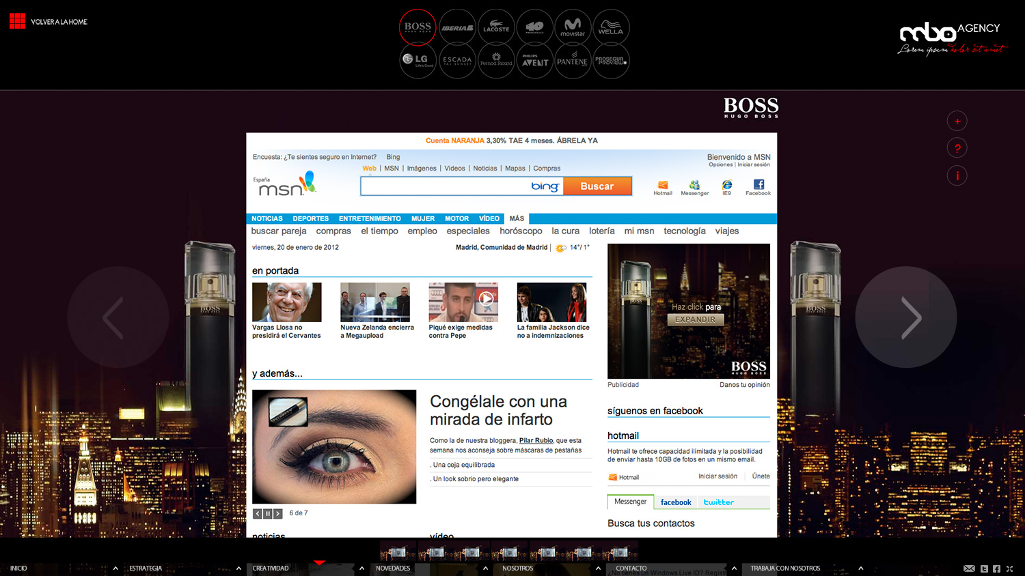This screenshot has height=576, width=1025.
Task: Open the tecnología link in MSN subnav
Action: [685, 231]
